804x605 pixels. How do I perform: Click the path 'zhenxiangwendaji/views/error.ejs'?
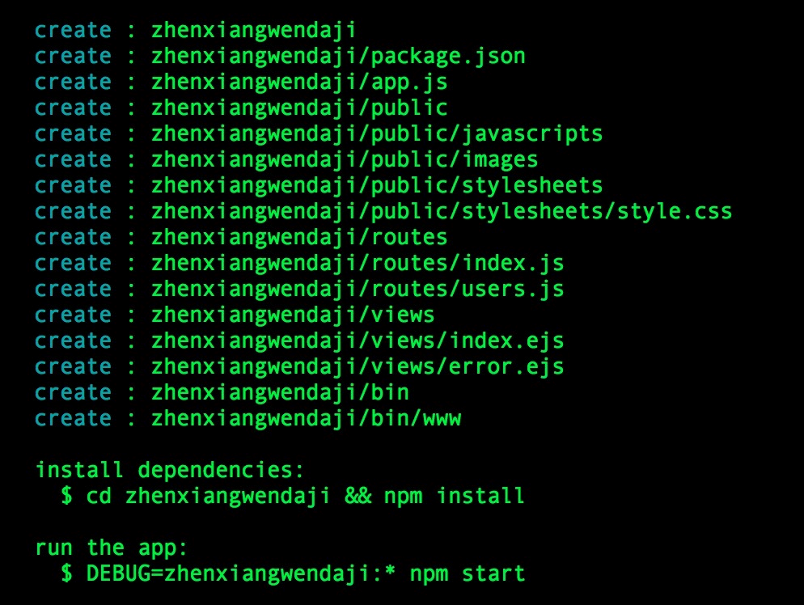(x=358, y=367)
